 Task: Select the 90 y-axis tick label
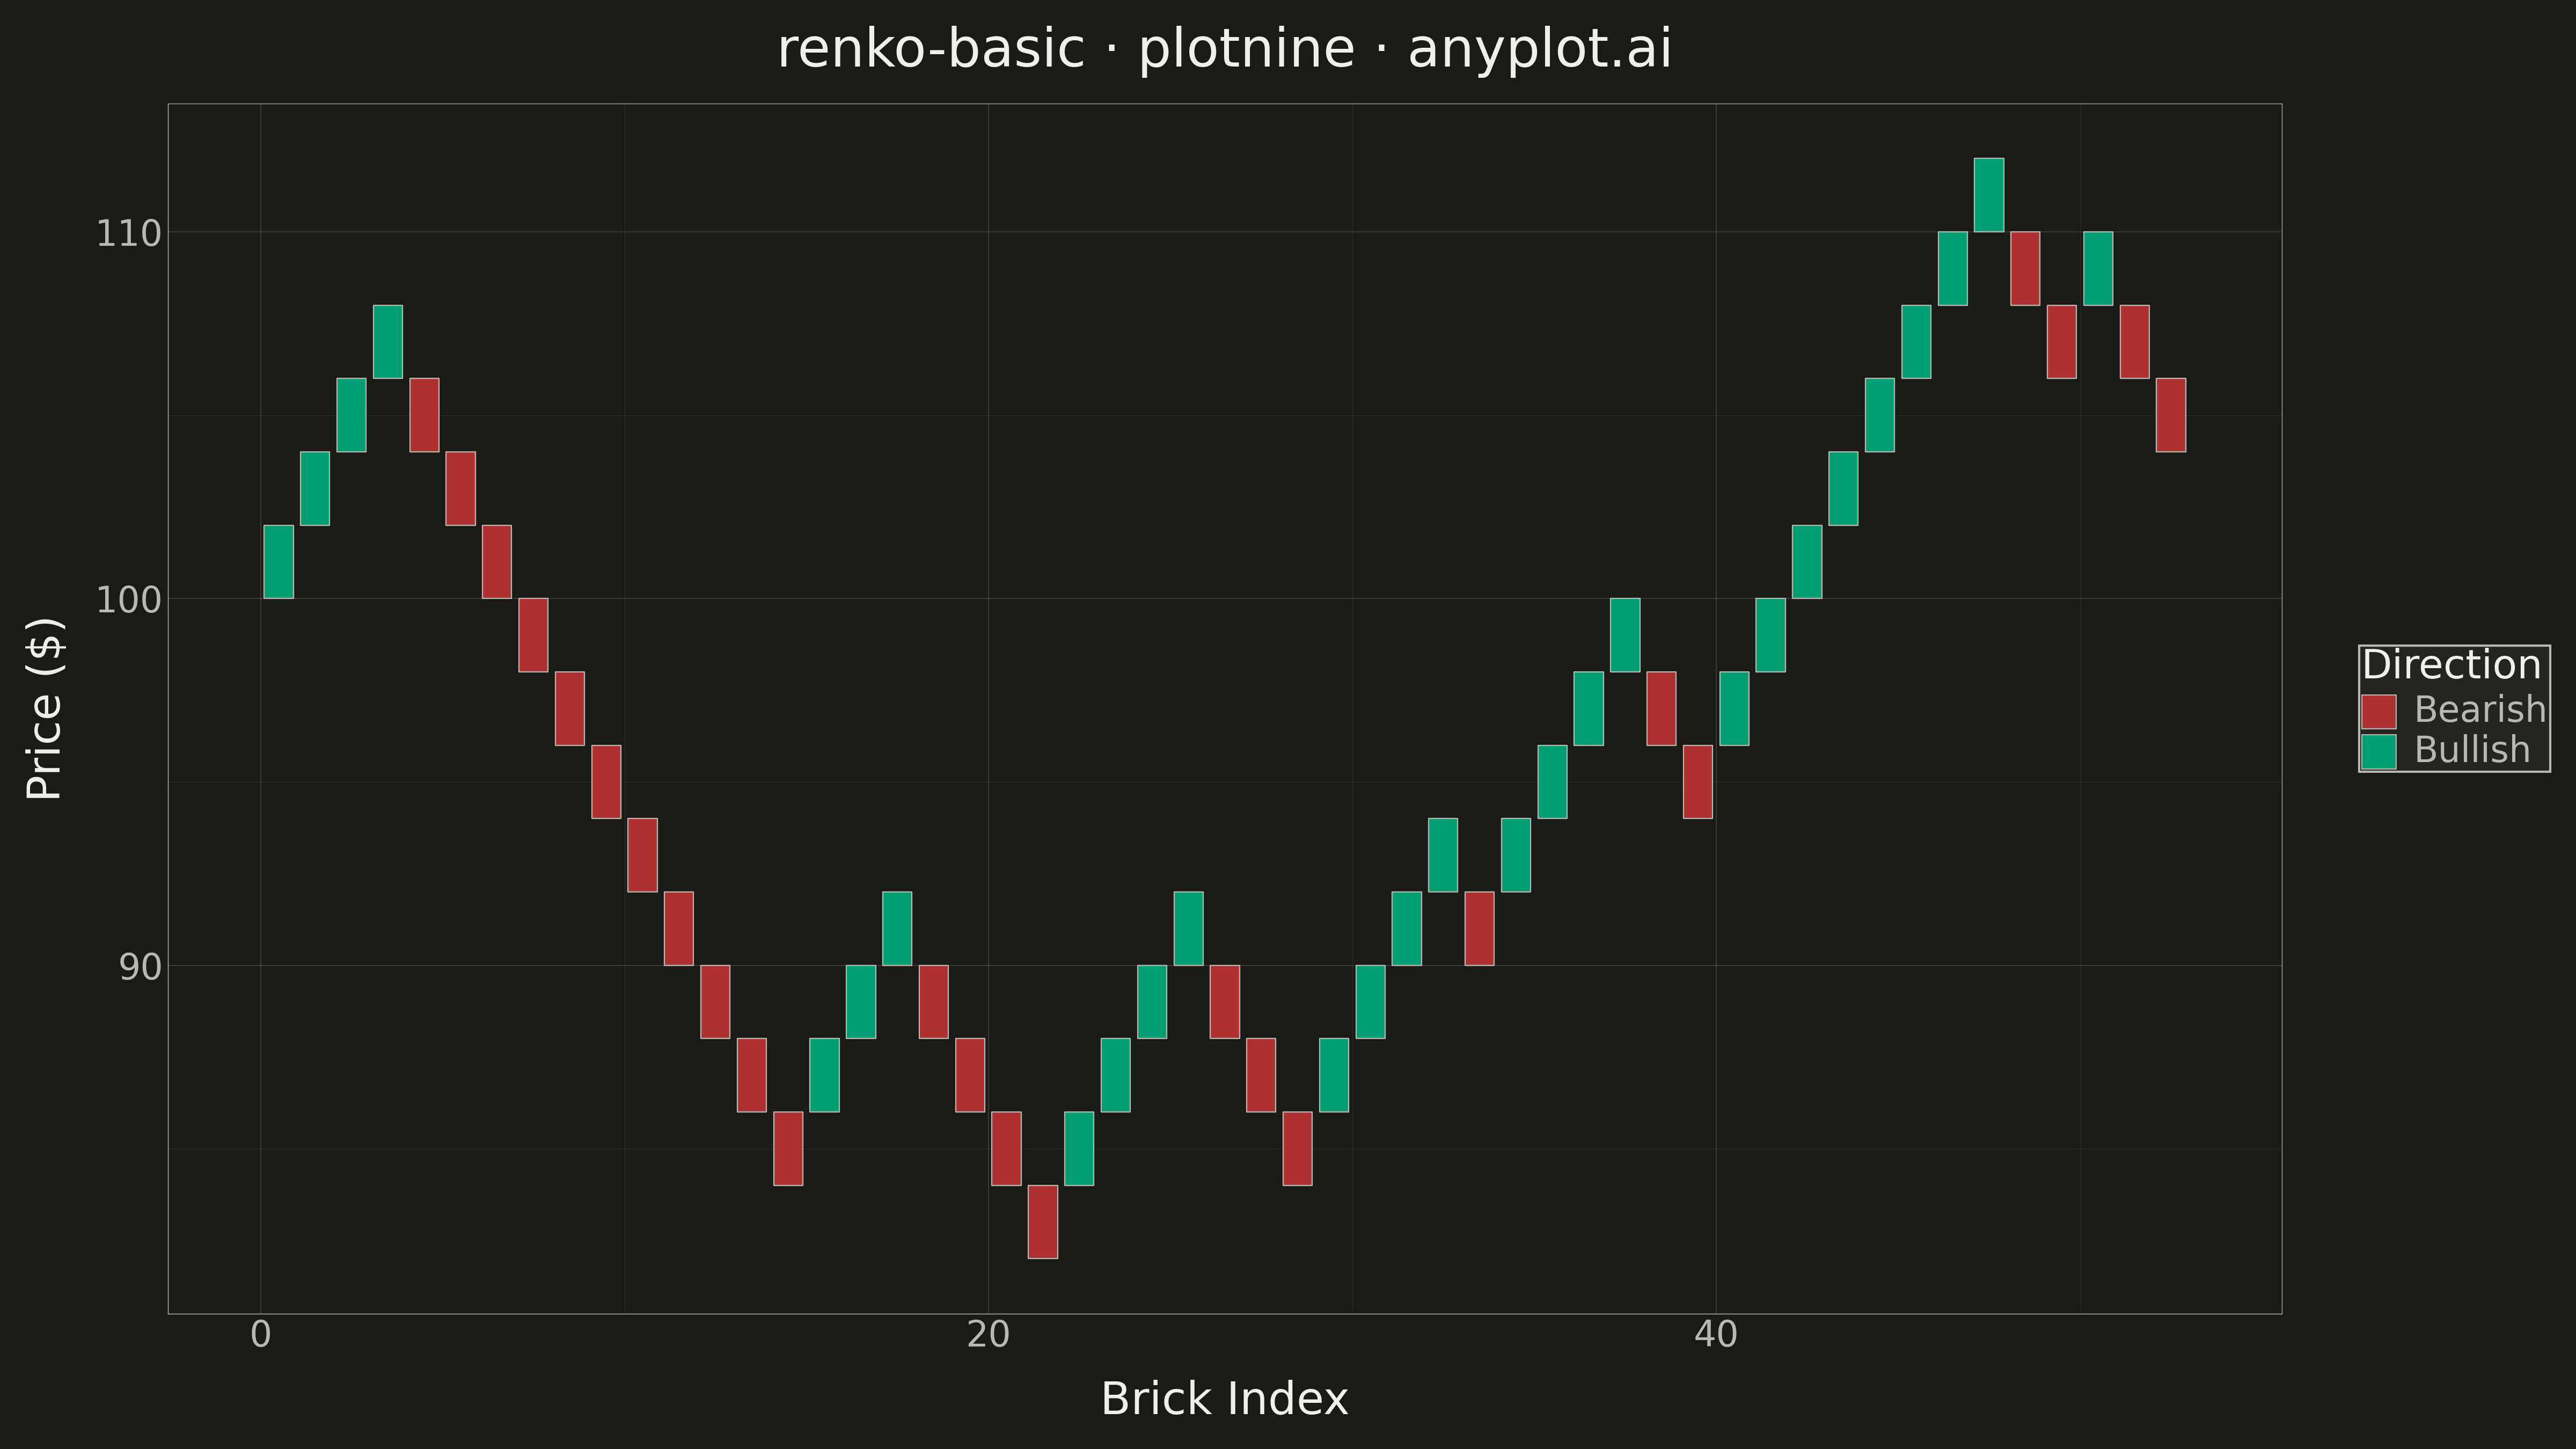[139, 967]
